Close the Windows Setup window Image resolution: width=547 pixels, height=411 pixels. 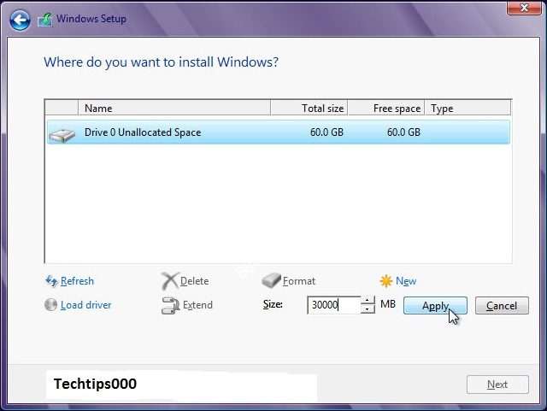[524, 8]
